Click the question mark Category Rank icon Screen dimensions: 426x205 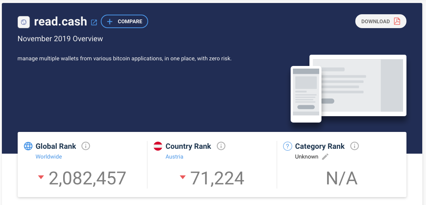[x=287, y=146]
